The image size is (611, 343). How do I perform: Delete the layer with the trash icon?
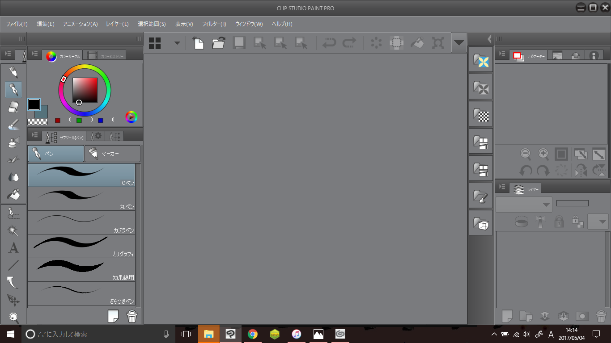coord(602,316)
